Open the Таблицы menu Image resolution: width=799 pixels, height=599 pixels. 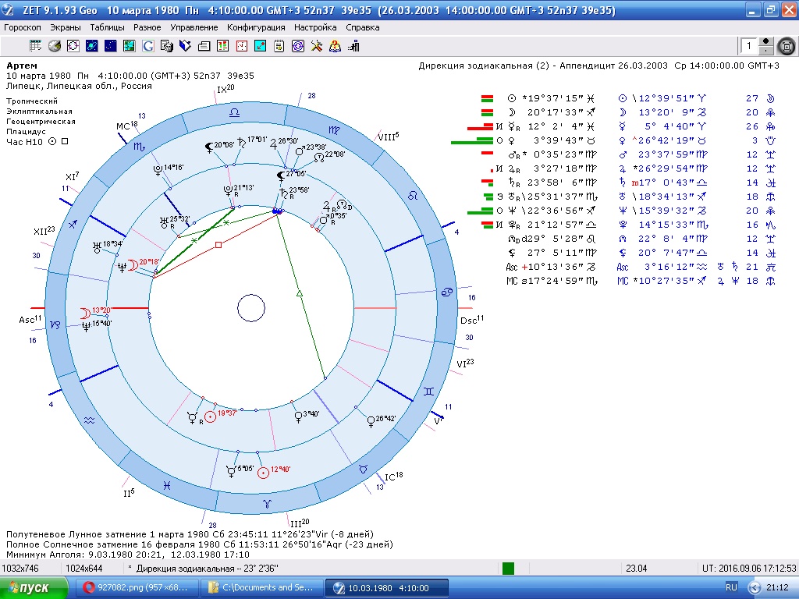(x=107, y=27)
